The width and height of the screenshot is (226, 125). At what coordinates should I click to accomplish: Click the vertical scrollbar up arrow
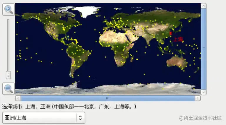(x=204, y=6)
